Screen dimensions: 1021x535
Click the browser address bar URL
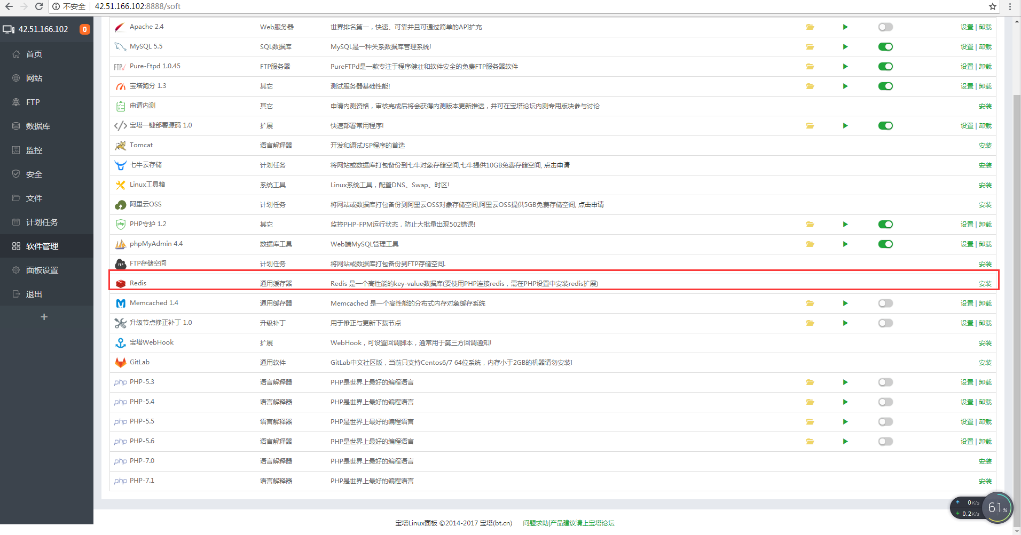click(138, 6)
